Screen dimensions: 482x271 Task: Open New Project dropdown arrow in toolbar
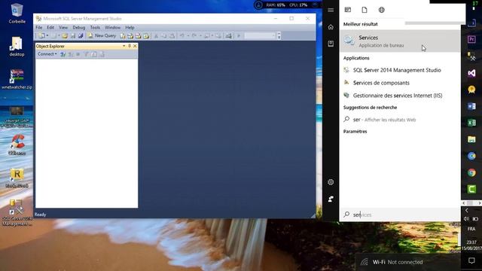click(x=47, y=36)
